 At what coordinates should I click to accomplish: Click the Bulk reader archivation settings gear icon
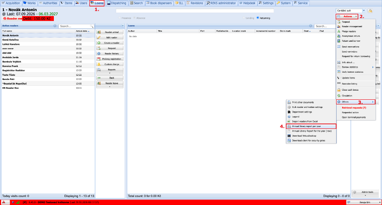click(289, 107)
